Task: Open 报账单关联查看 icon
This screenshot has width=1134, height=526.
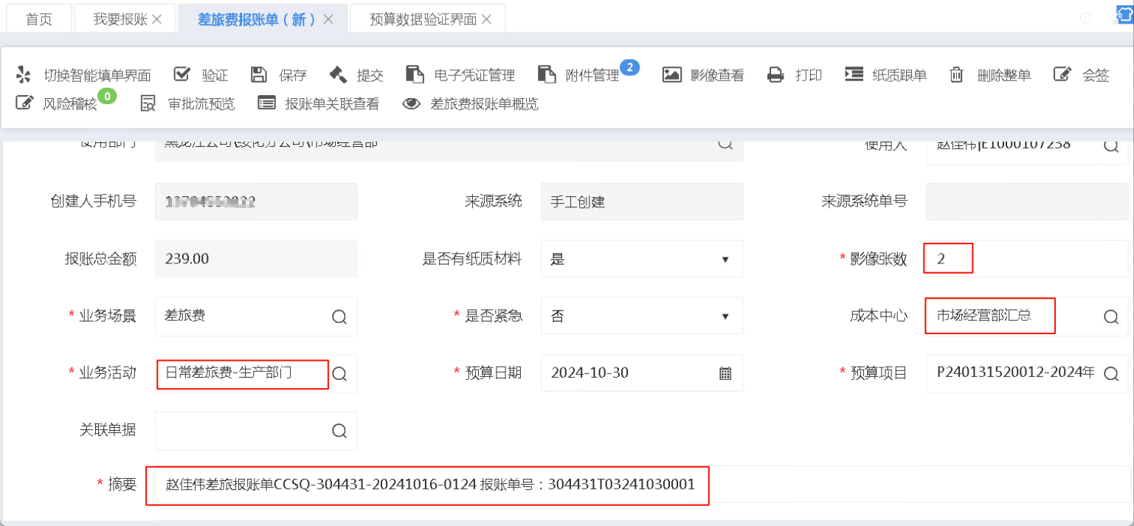Action: point(266,103)
